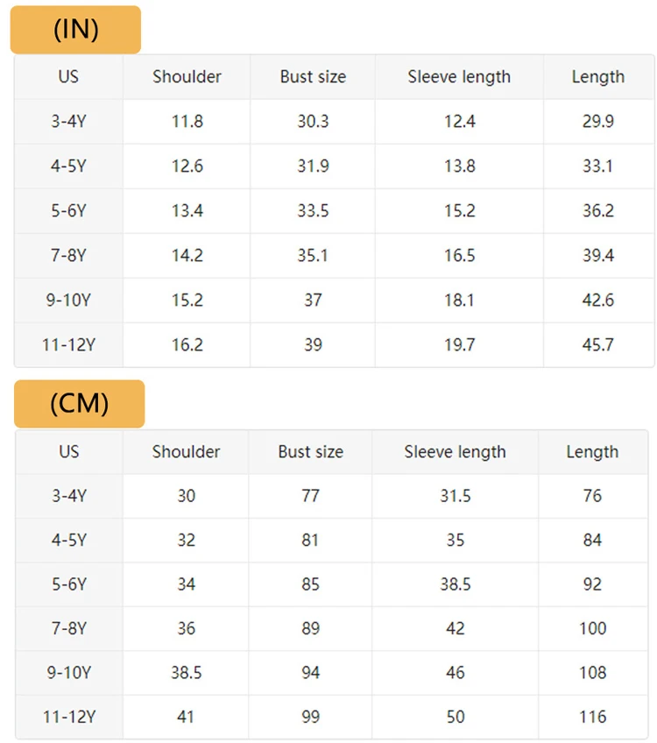This screenshot has height=743, width=657.
Task: Select the 33.5 bust size cell
Action: pyautogui.click(x=313, y=211)
